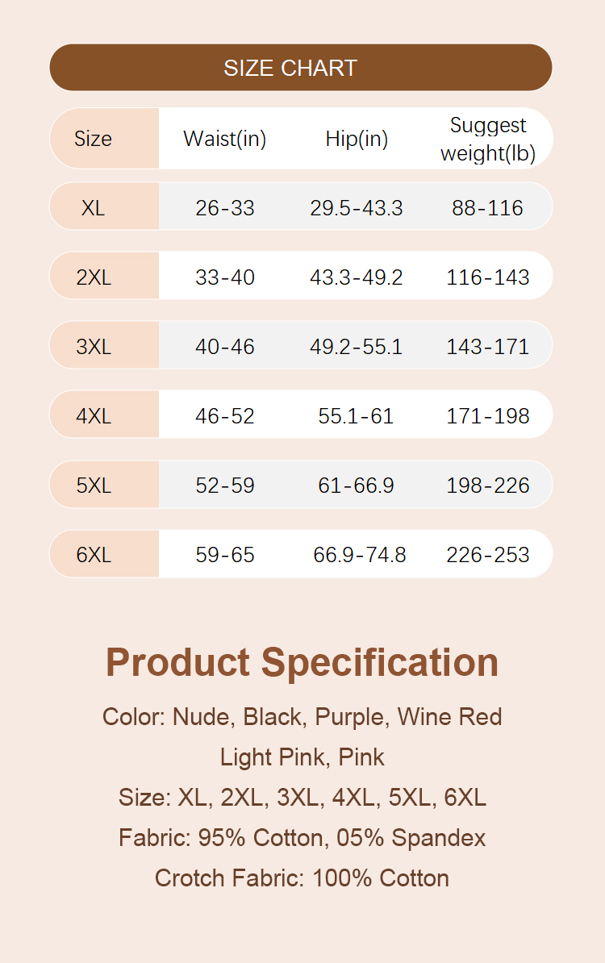Click the 43.3-49.2 hip value

[x=357, y=277]
